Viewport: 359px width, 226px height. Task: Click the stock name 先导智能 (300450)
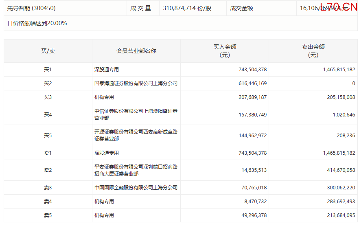(31, 8)
